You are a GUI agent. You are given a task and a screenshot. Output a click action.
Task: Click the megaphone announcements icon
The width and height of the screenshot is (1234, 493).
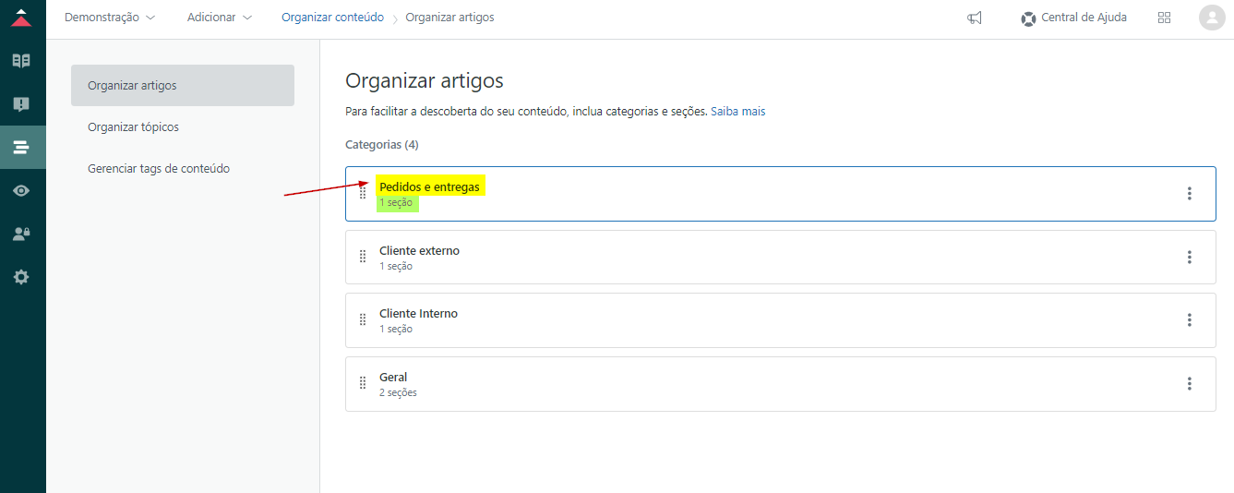[x=975, y=18]
